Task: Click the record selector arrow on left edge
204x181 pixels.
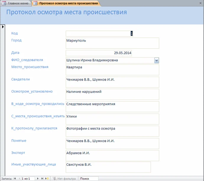Action: 3,27
